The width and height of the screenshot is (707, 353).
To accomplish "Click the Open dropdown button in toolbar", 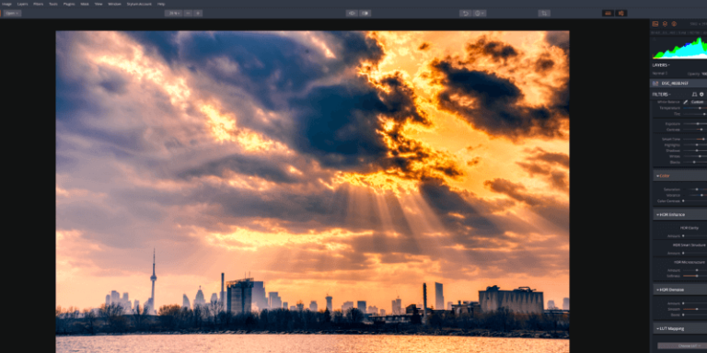I will click(x=12, y=13).
